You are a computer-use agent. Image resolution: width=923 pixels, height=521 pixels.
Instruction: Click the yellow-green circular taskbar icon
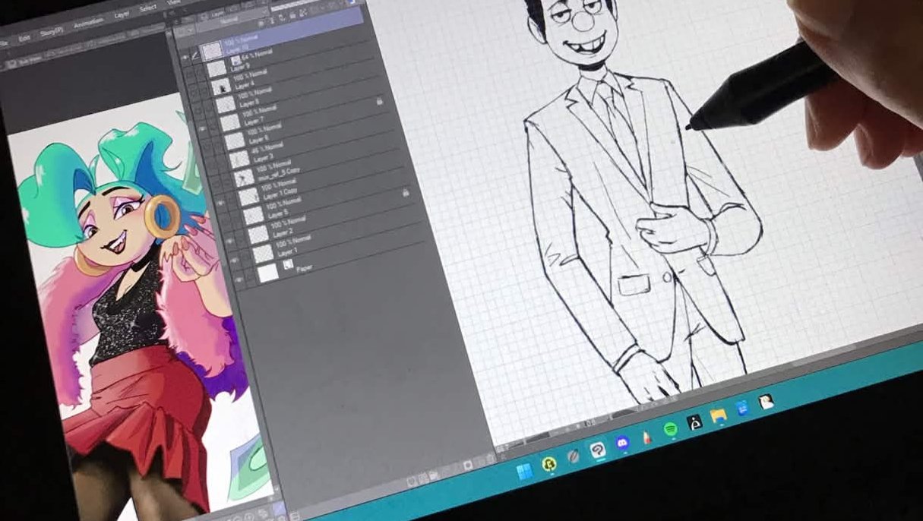[x=549, y=463]
